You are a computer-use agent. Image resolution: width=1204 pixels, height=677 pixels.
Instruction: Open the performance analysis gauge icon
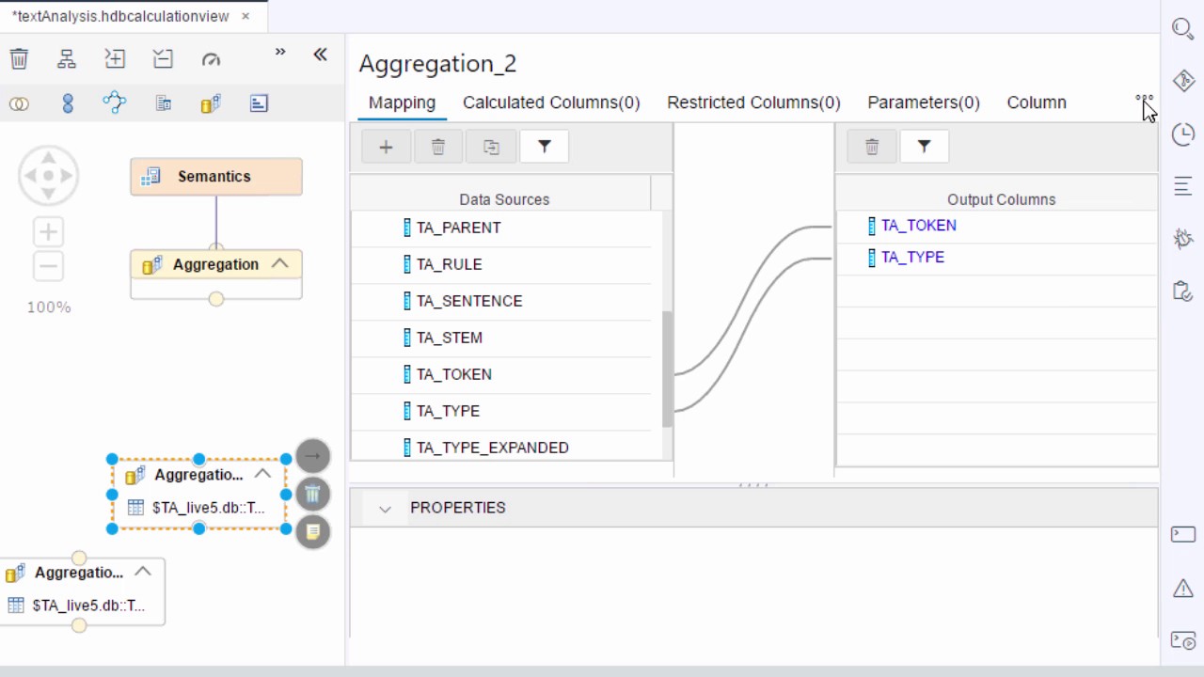pyautogui.click(x=211, y=59)
